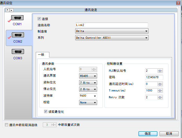This screenshot has height=138, width=182.
Task: Switch to the 一般 tab
Action: (43, 55)
